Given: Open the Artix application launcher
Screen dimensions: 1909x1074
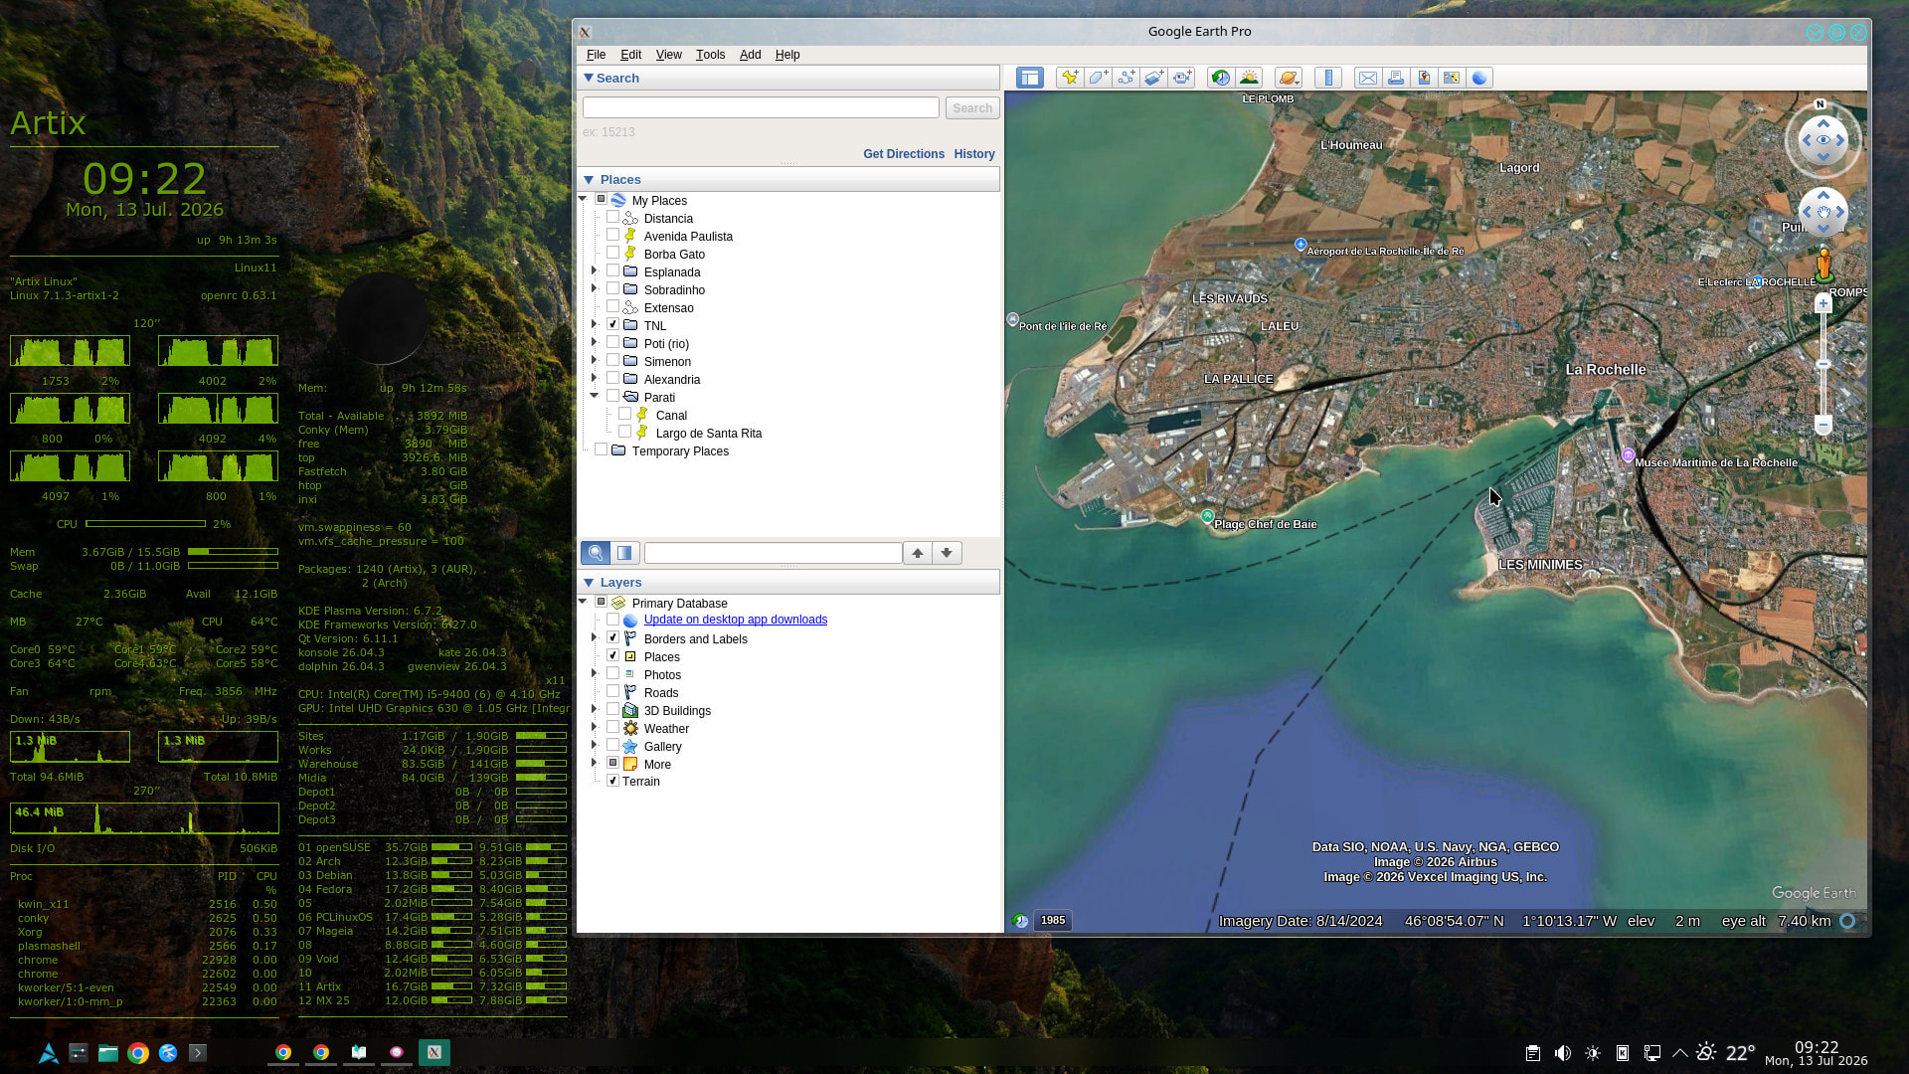Looking at the screenshot, I should point(49,1053).
